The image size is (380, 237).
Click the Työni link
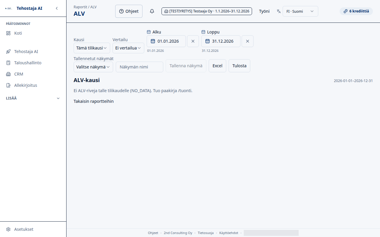coord(264,11)
